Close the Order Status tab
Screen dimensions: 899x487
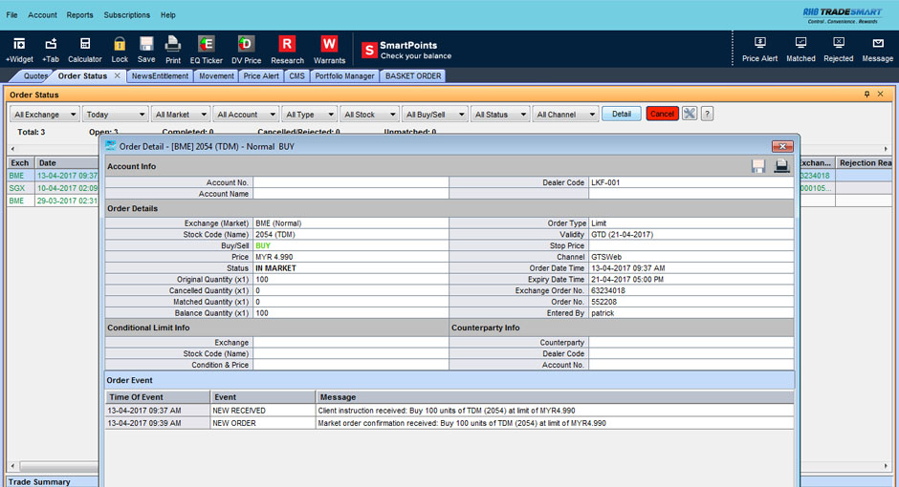point(118,75)
